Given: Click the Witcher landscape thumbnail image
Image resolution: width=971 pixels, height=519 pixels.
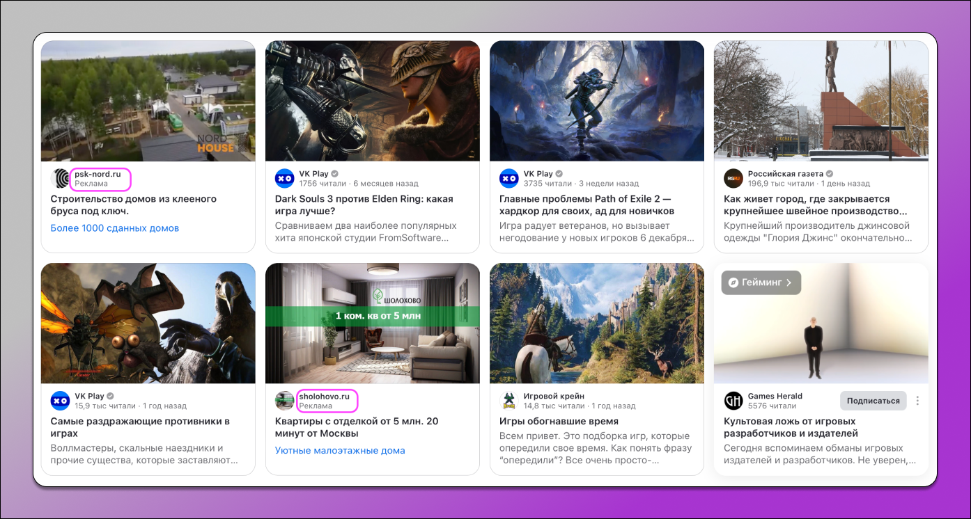Looking at the screenshot, I should (597, 324).
